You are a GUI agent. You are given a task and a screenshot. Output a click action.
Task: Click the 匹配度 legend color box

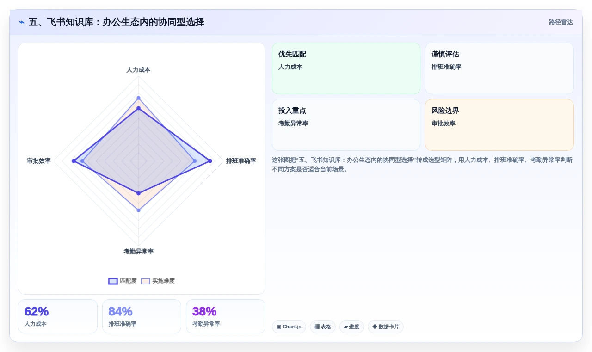tap(113, 281)
